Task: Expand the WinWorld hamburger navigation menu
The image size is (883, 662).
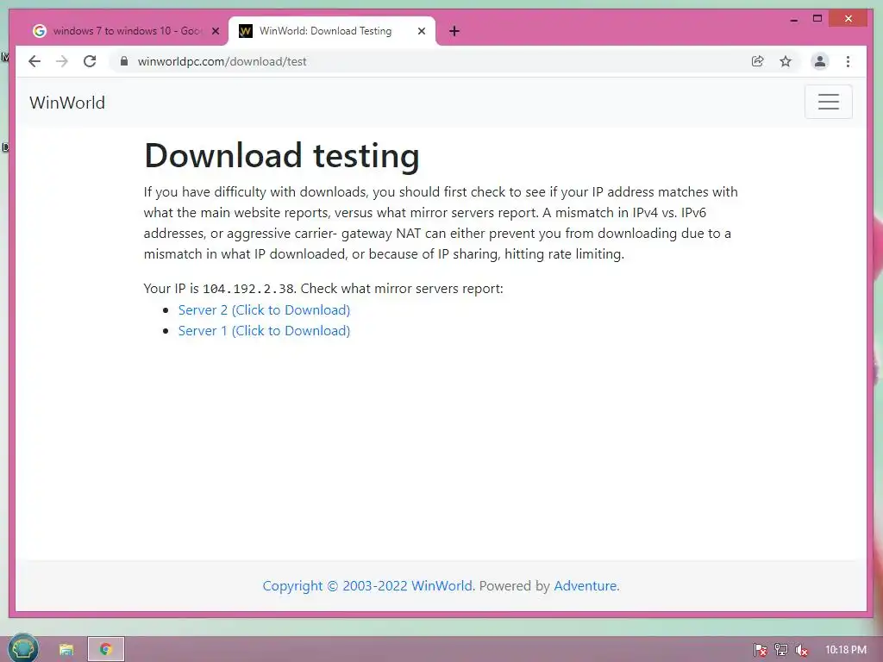Action: click(829, 102)
